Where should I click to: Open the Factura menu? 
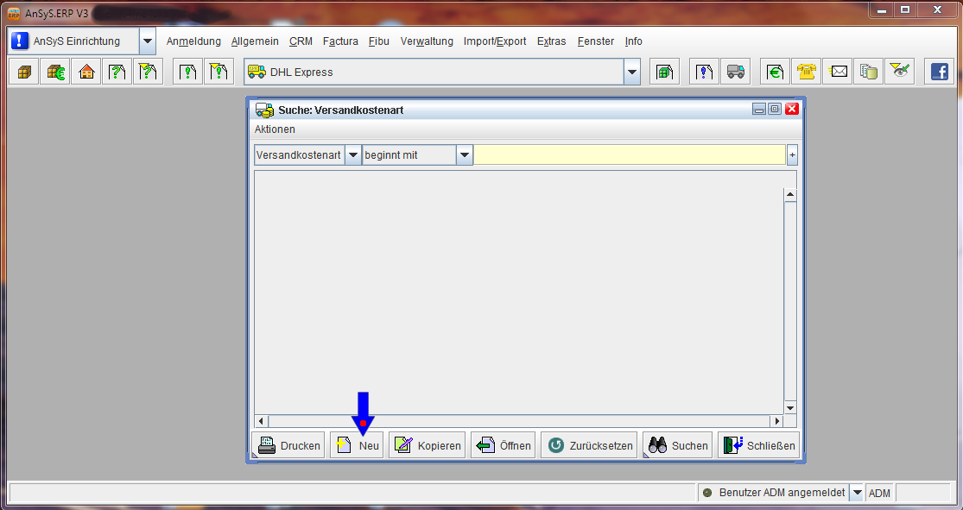340,41
